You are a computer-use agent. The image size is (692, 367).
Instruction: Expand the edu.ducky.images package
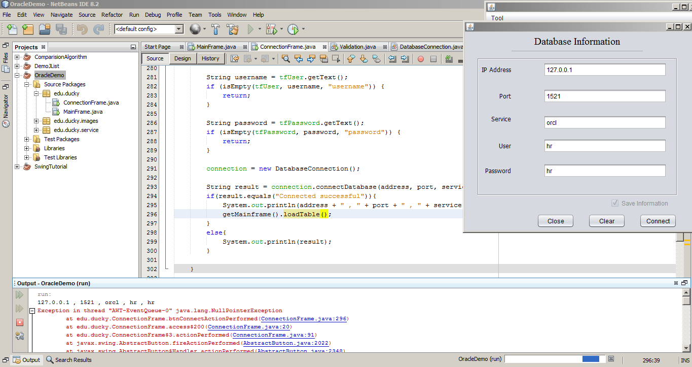click(37, 121)
